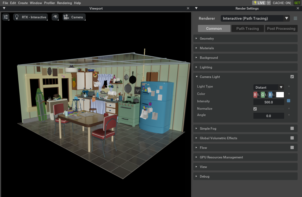Image resolution: width=302 pixels, height=197 pixels.
Task: Click the Light Type reset dot
Action: [x=289, y=86]
